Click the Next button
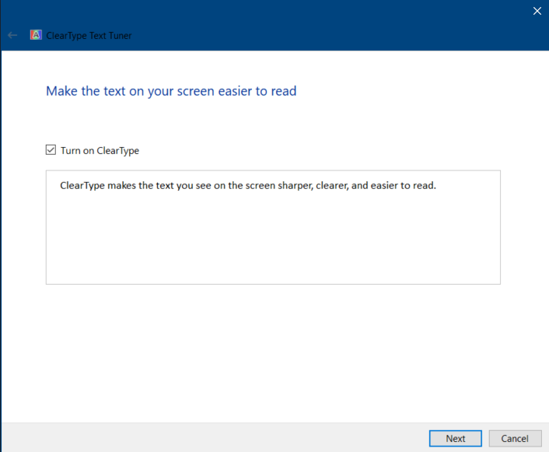Image resolution: width=549 pixels, height=452 pixels. pos(455,438)
